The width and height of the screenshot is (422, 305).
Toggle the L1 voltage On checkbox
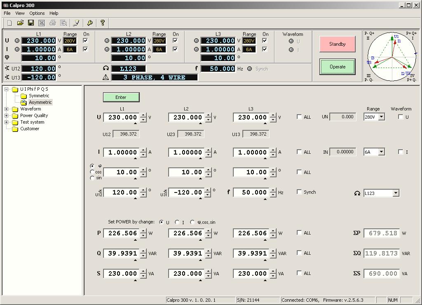pos(85,40)
